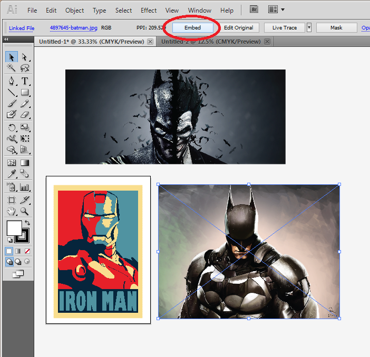Change screen mode at toolbar bottom

tap(18, 274)
